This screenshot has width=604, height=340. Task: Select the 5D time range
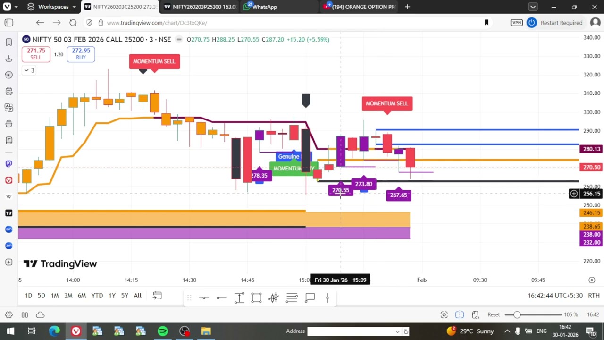[x=41, y=296]
